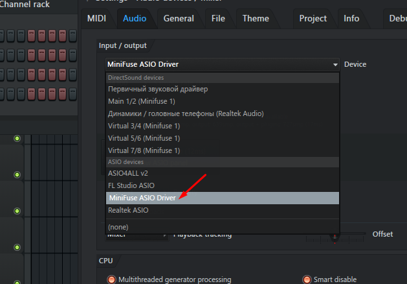Select FL Studio ASIO driver
This screenshot has width=407, height=284.
point(222,185)
